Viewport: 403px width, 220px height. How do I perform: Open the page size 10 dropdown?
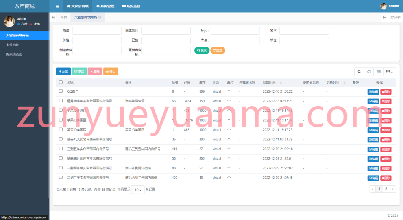pos(138,190)
